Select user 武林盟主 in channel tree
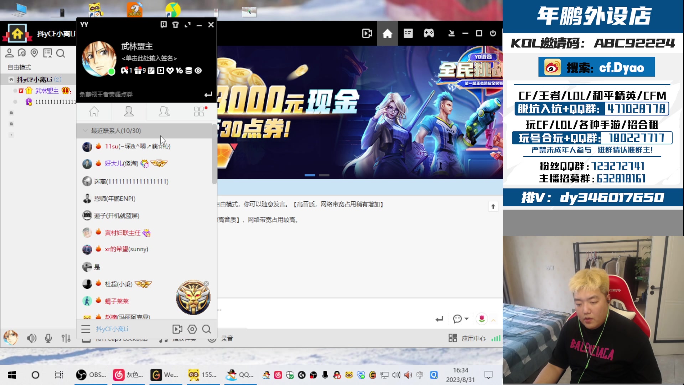Image resolution: width=684 pixels, height=385 pixels. [x=47, y=91]
